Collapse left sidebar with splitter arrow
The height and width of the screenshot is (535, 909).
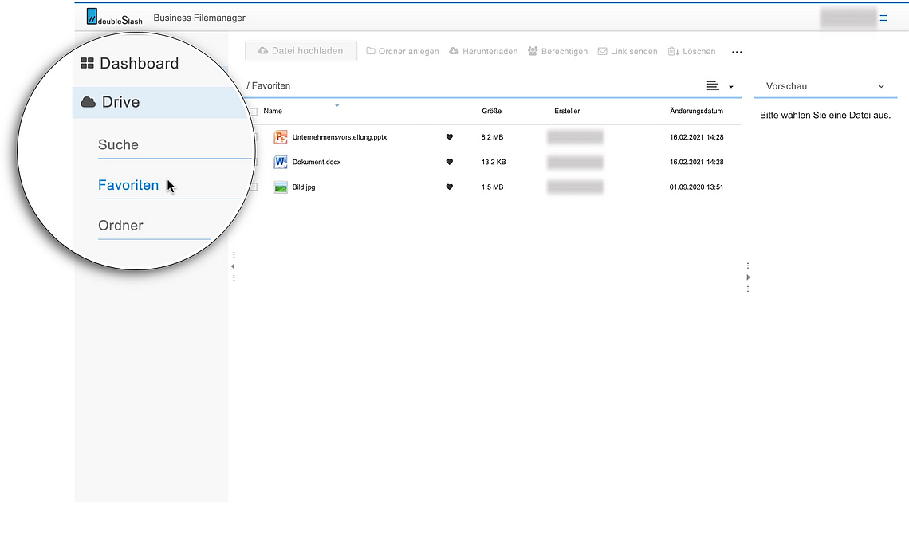[233, 266]
